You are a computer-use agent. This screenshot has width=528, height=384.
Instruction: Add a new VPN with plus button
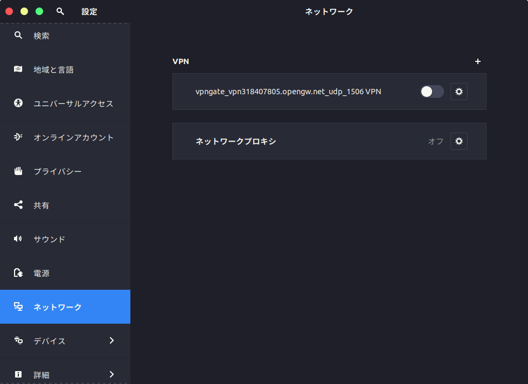click(x=477, y=61)
